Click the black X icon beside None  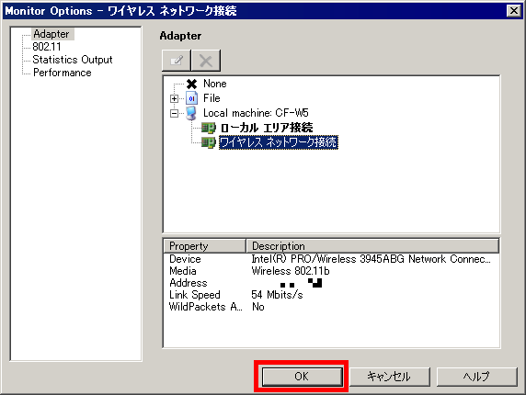pos(191,84)
